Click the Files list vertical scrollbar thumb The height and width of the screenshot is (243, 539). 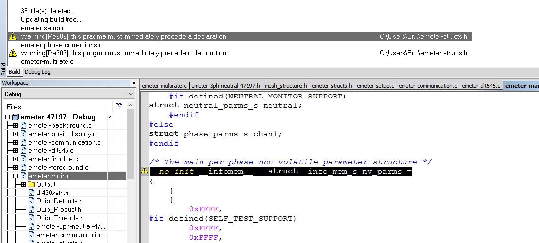(x=130, y=145)
